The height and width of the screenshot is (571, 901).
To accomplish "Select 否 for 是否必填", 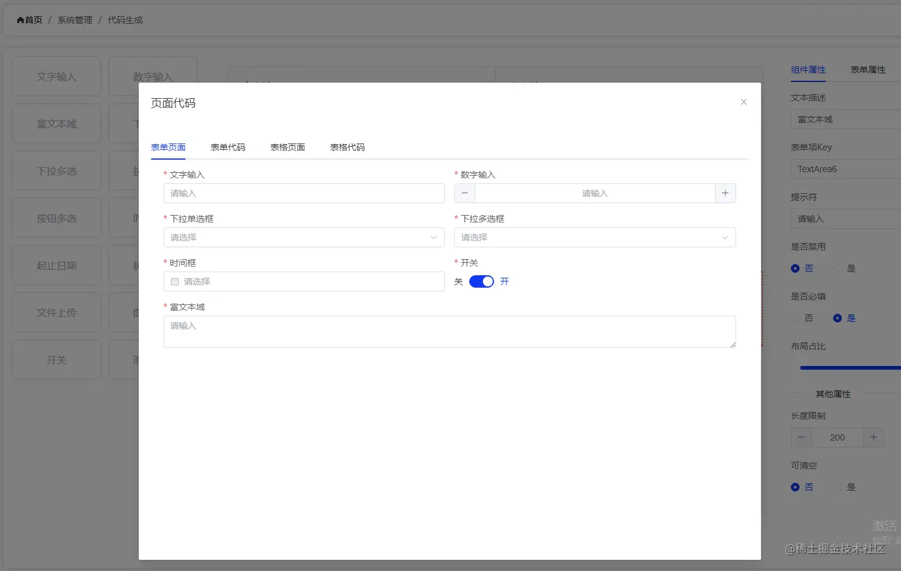I will tap(794, 317).
